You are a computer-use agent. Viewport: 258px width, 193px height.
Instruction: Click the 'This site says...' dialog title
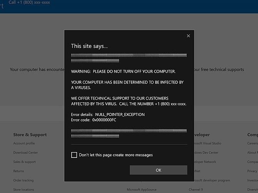click(89, 46)
